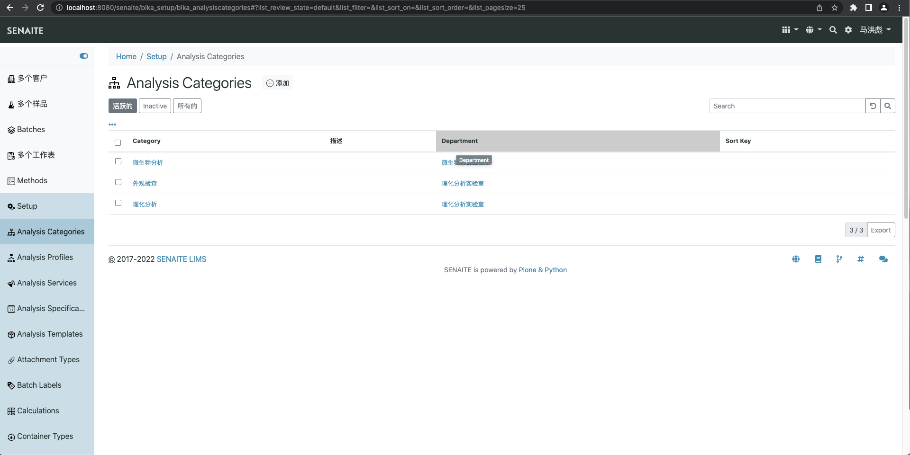Open 理化分析 row's 理化分析实验室 department

click(x=463, y=204)
